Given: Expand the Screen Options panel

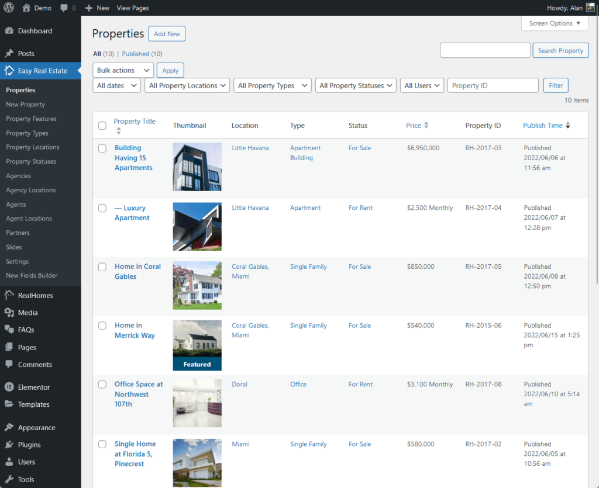Looking at the screenshot, I should [x=554, y=23].
